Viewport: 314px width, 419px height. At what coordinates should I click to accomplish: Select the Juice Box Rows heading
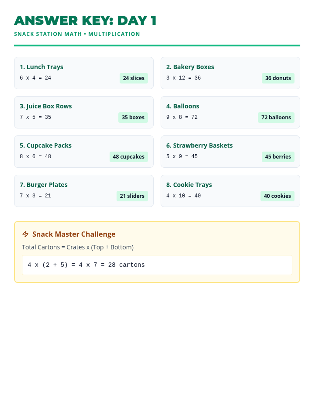pos(46,106)
